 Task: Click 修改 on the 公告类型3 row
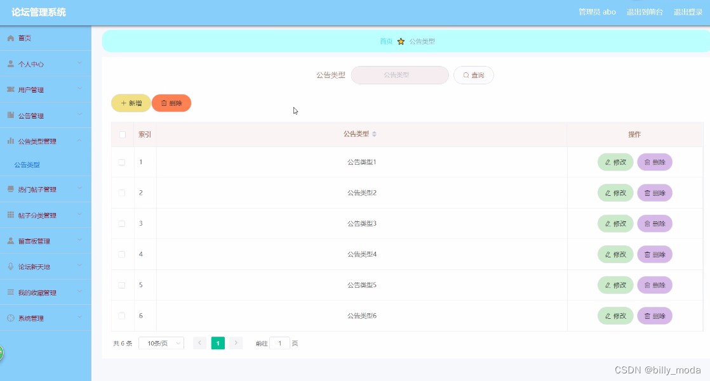[x=615, y=223]
